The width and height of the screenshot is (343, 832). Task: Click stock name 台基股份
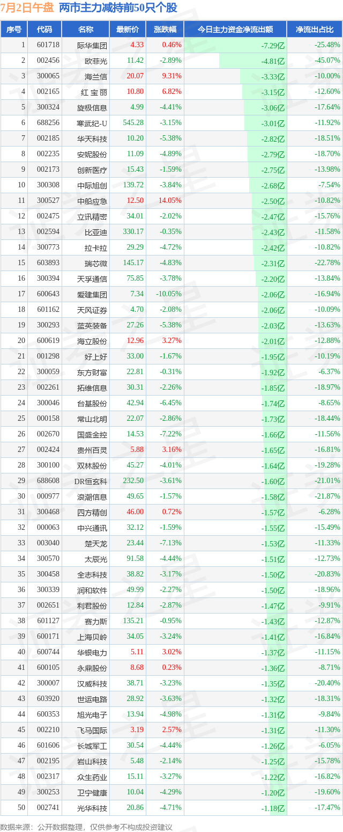[x=92, y=404]
